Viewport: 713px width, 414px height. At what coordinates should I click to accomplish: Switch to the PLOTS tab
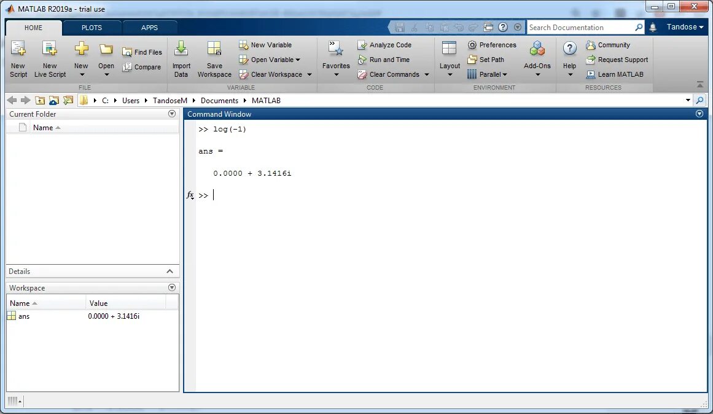92,28
